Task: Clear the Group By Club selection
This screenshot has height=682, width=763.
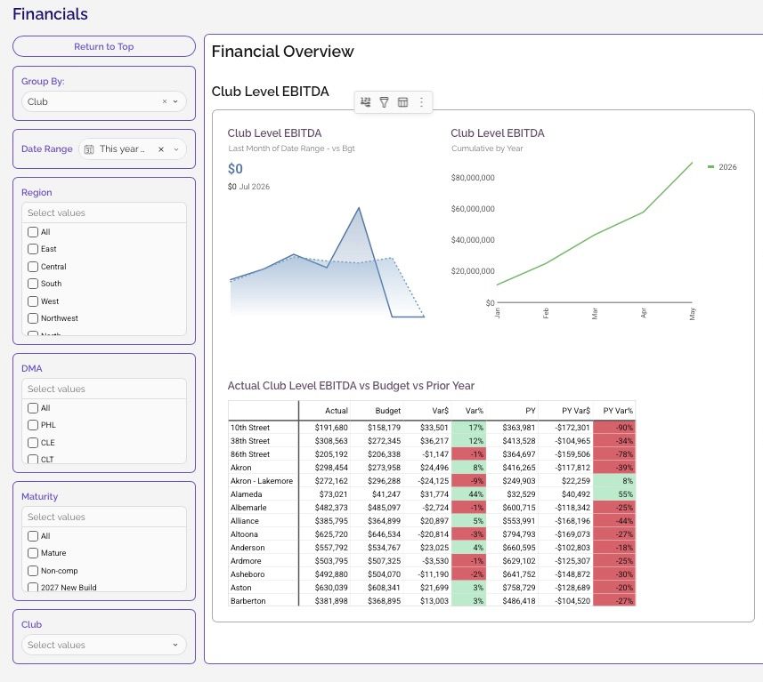Action: (165, 101)
